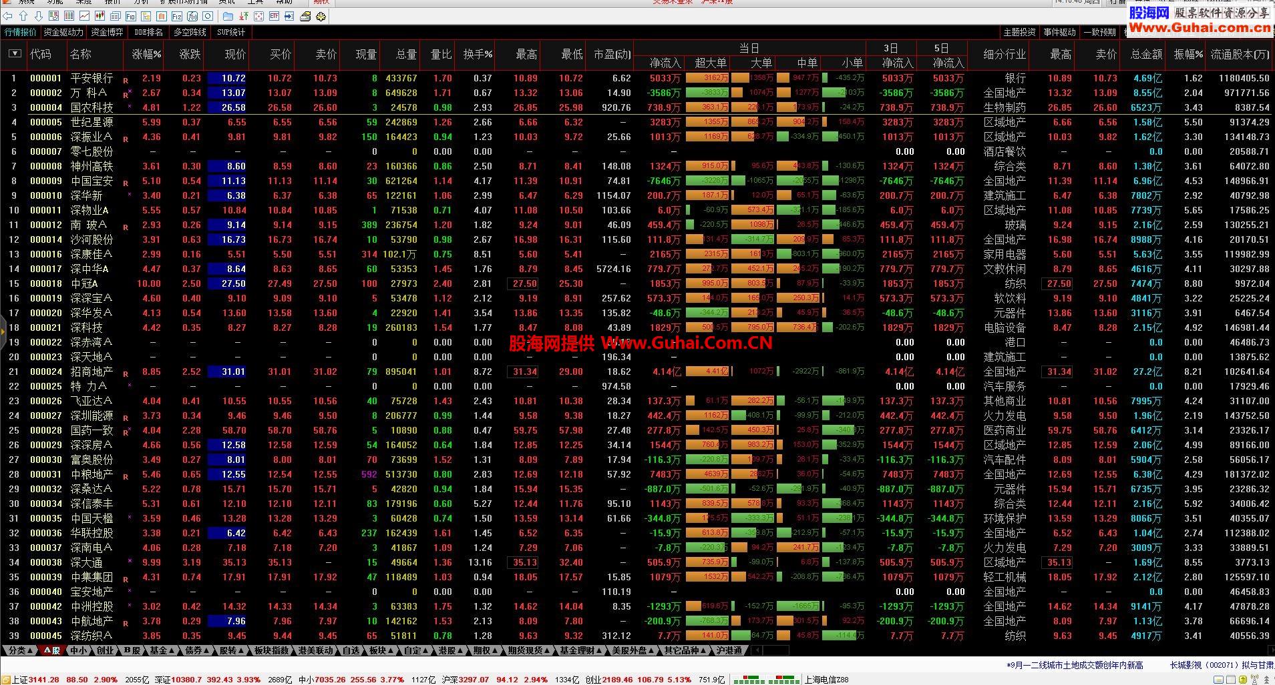Click the yellow card trading icon
1275x685 pixels.
click(x=305, y=16)
